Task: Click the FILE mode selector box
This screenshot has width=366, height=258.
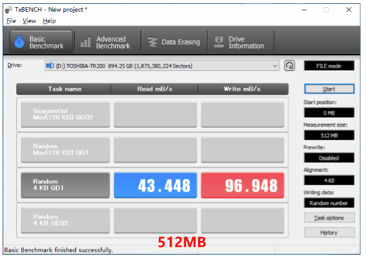Action: pyautogui.click(x=329, y=66)
